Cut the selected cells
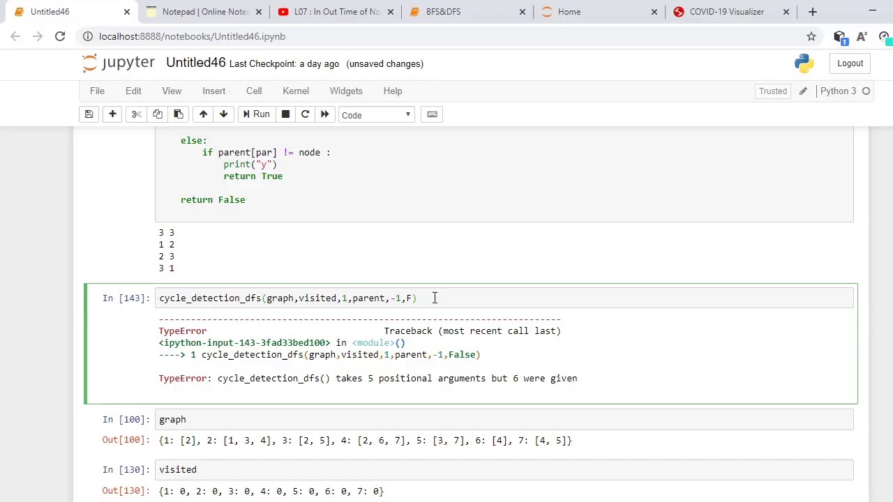The height and width of the screenshot is (502, 893). pos(137,114)
